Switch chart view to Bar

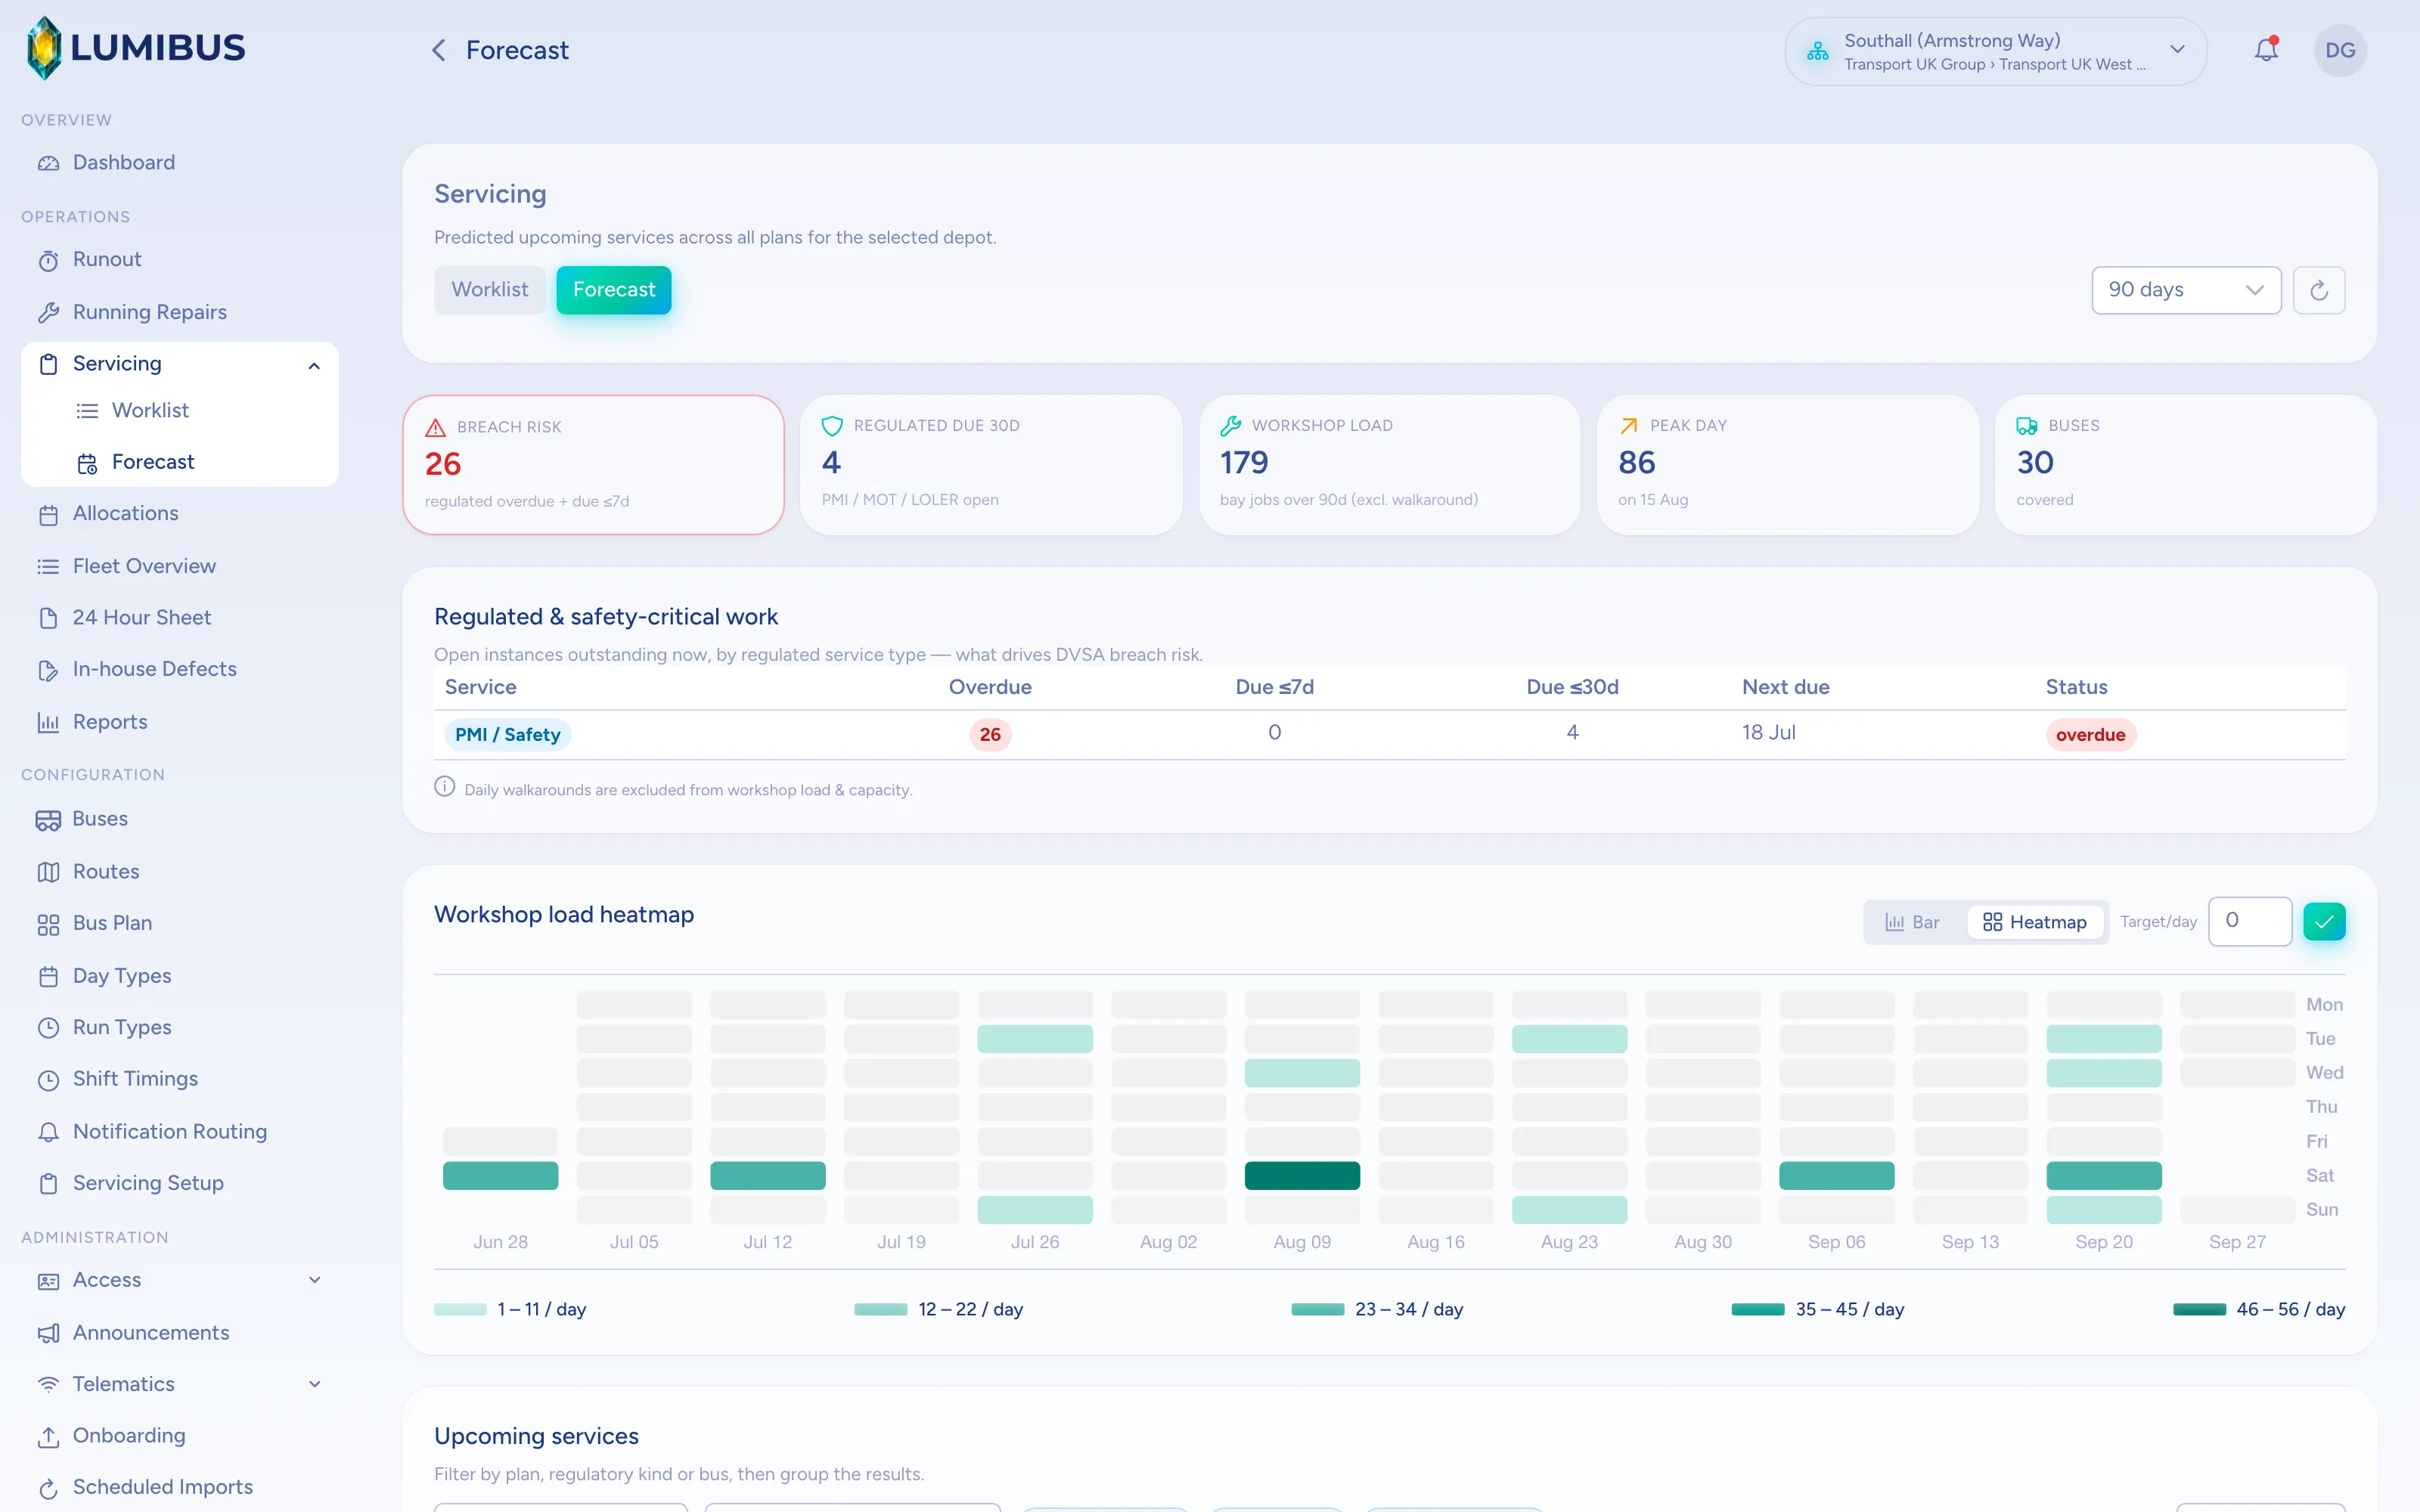coord(1912,922)
